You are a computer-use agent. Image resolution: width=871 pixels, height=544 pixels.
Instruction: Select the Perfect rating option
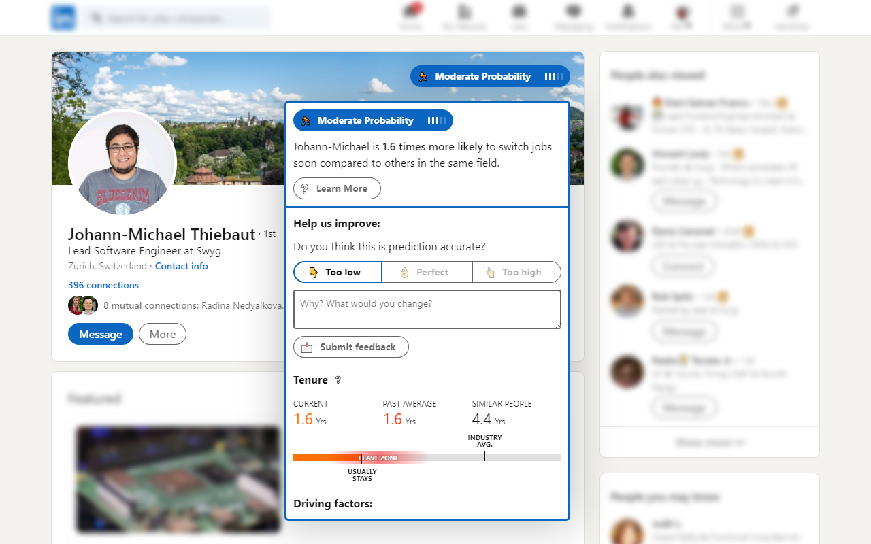pos(427,272)
